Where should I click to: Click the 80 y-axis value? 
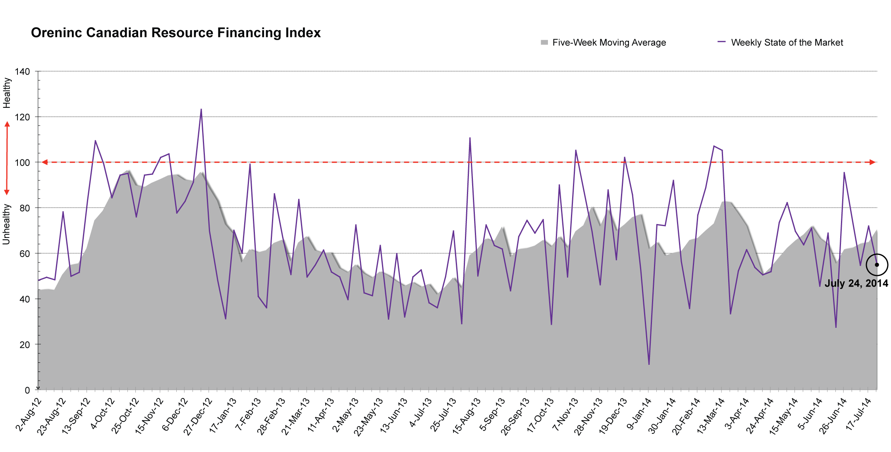(x=25, y=208)
